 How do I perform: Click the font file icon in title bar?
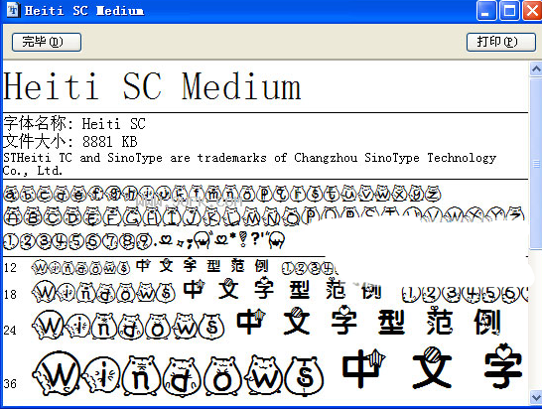[13, 10]
